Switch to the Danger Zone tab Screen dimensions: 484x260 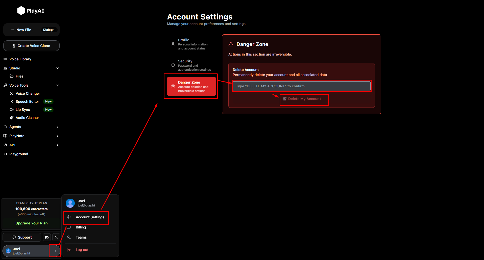pos(191,86)
